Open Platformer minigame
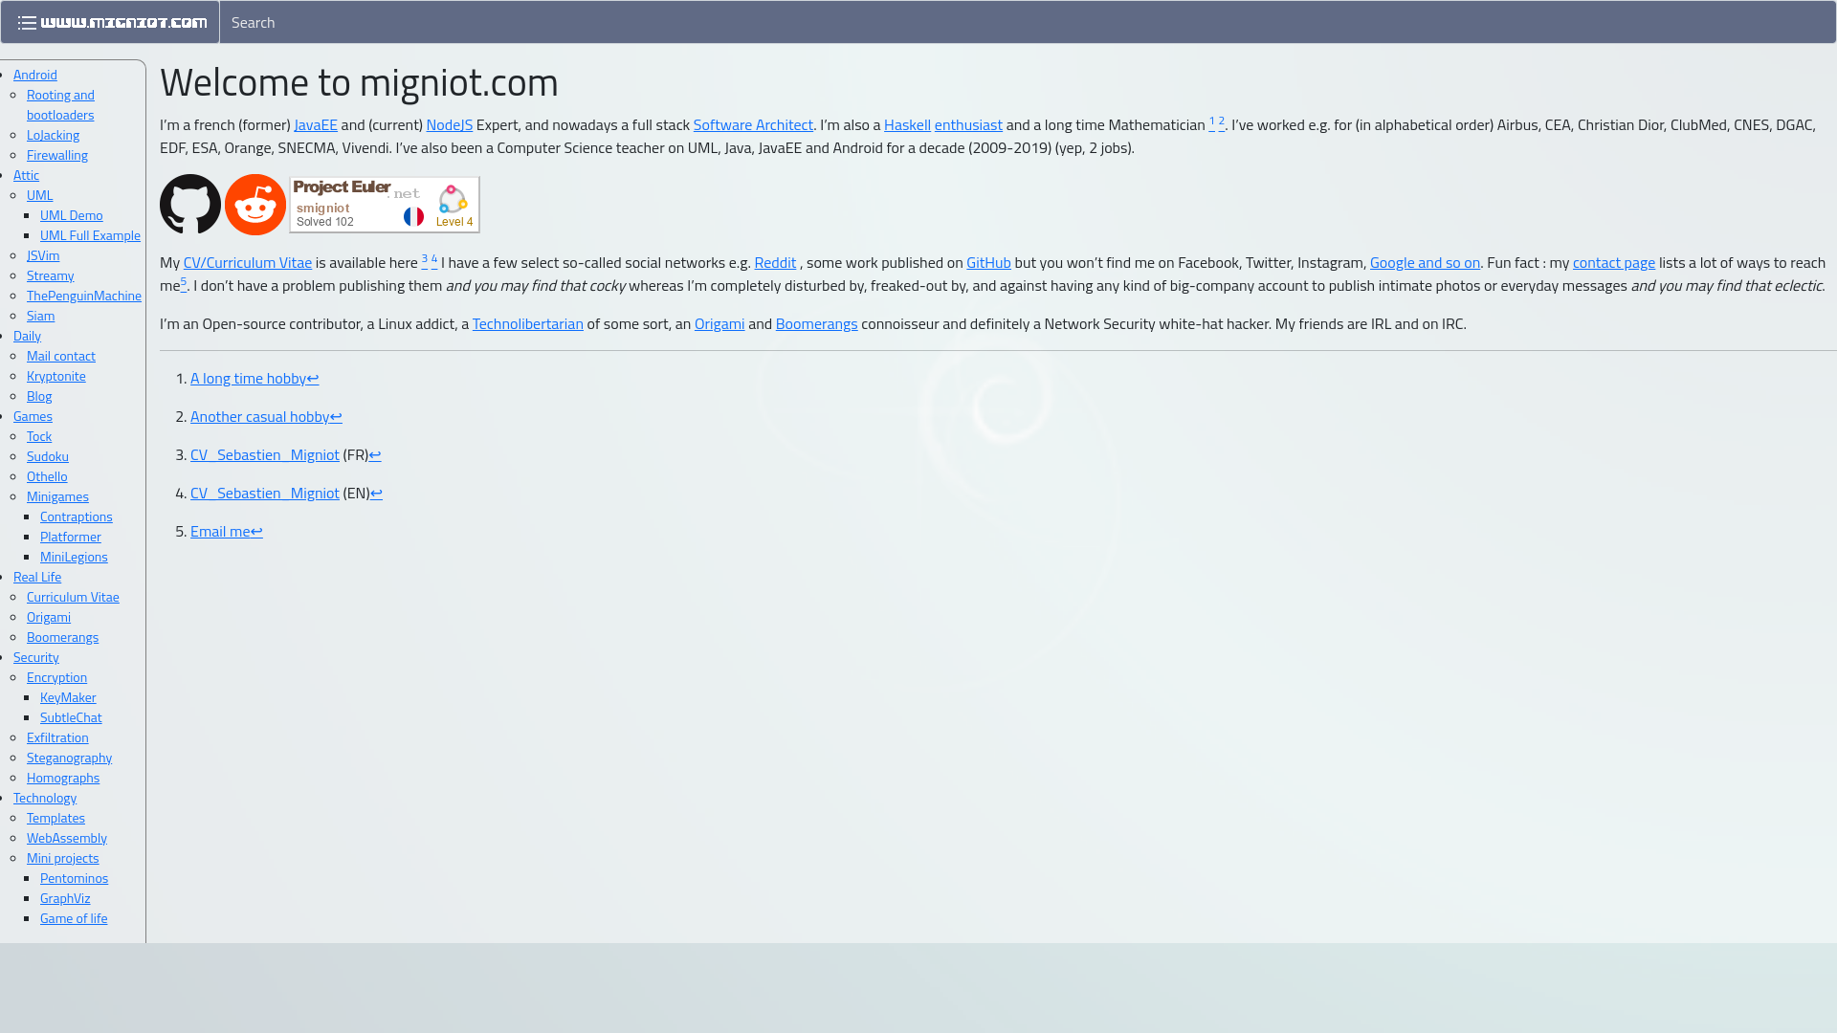Screen dimensions: 1837x1033 tap(71, 537)
